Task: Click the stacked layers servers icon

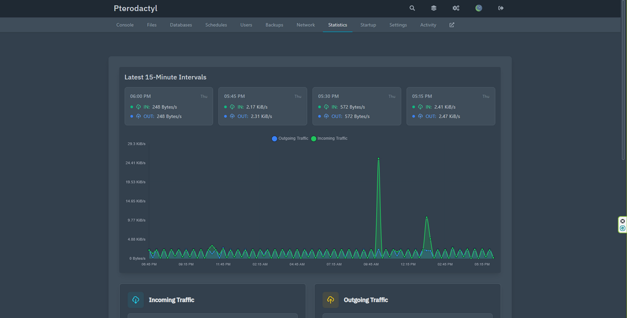Action: pyautogui.click(x=434, y=8)
